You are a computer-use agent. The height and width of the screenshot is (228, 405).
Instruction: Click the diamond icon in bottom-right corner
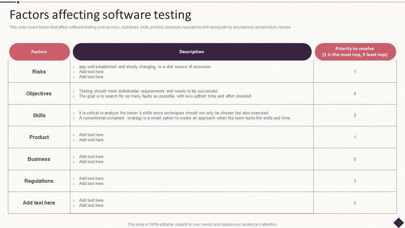pos(399,223)
